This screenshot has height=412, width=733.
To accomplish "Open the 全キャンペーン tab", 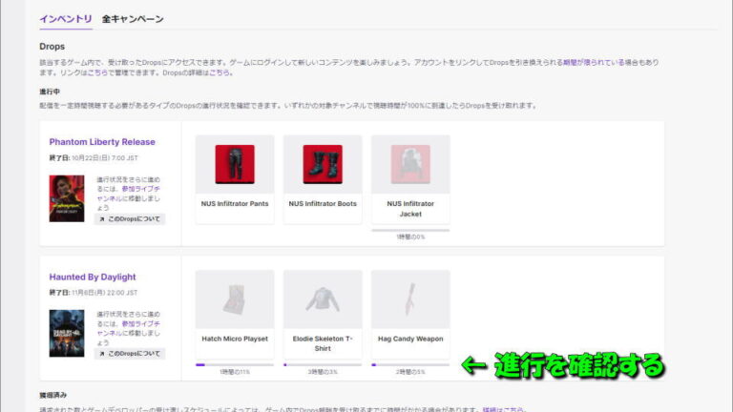I will click(133, 19).
